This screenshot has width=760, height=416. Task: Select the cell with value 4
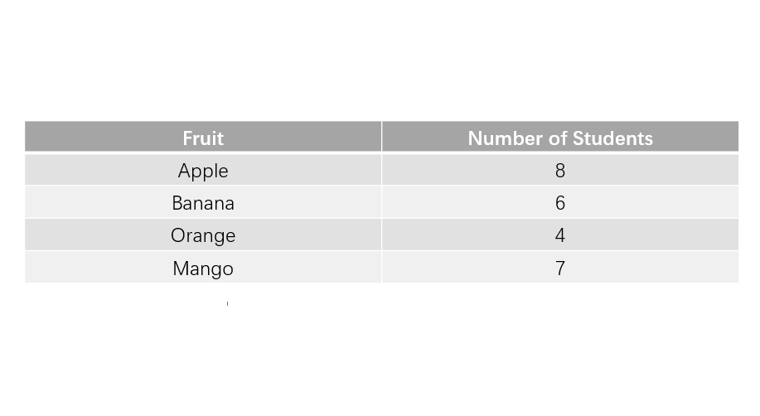pyautogui.click(x=560, y=235)
